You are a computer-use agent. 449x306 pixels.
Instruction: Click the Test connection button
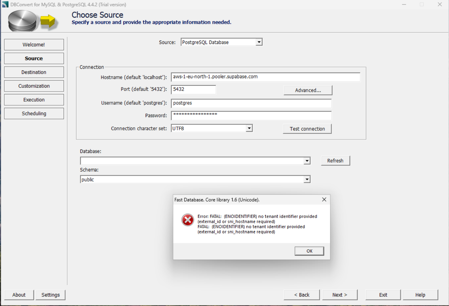tap(307, 129)
